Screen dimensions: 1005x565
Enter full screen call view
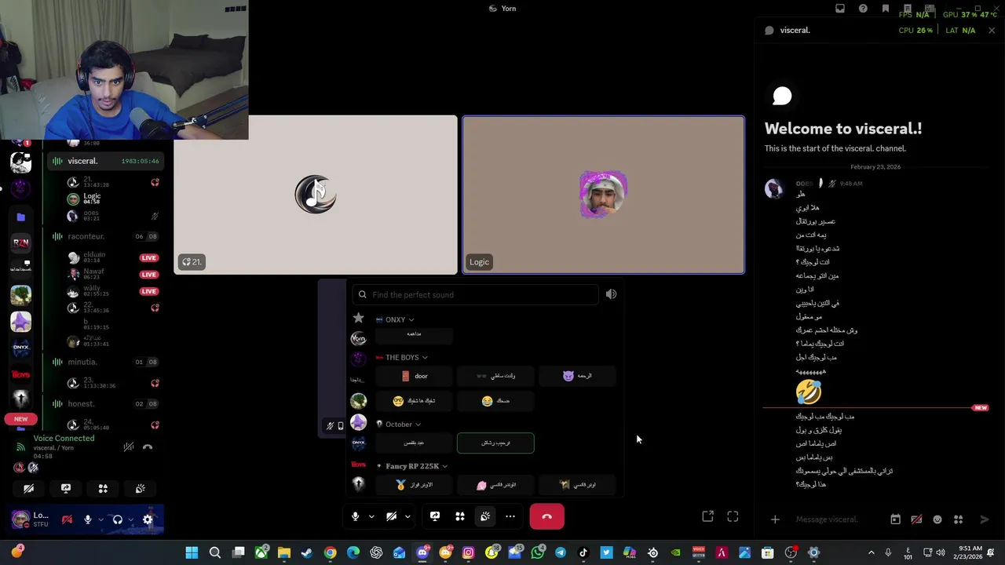click(733, 516)
